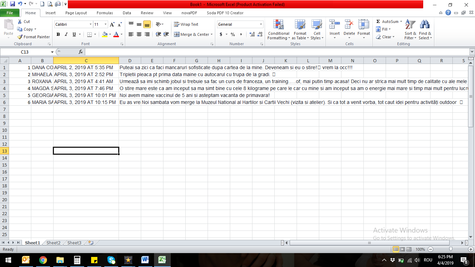Click the Conditional Formatting icon
Viewport: 475px width, 267px height.
click(x=278, y=25)
